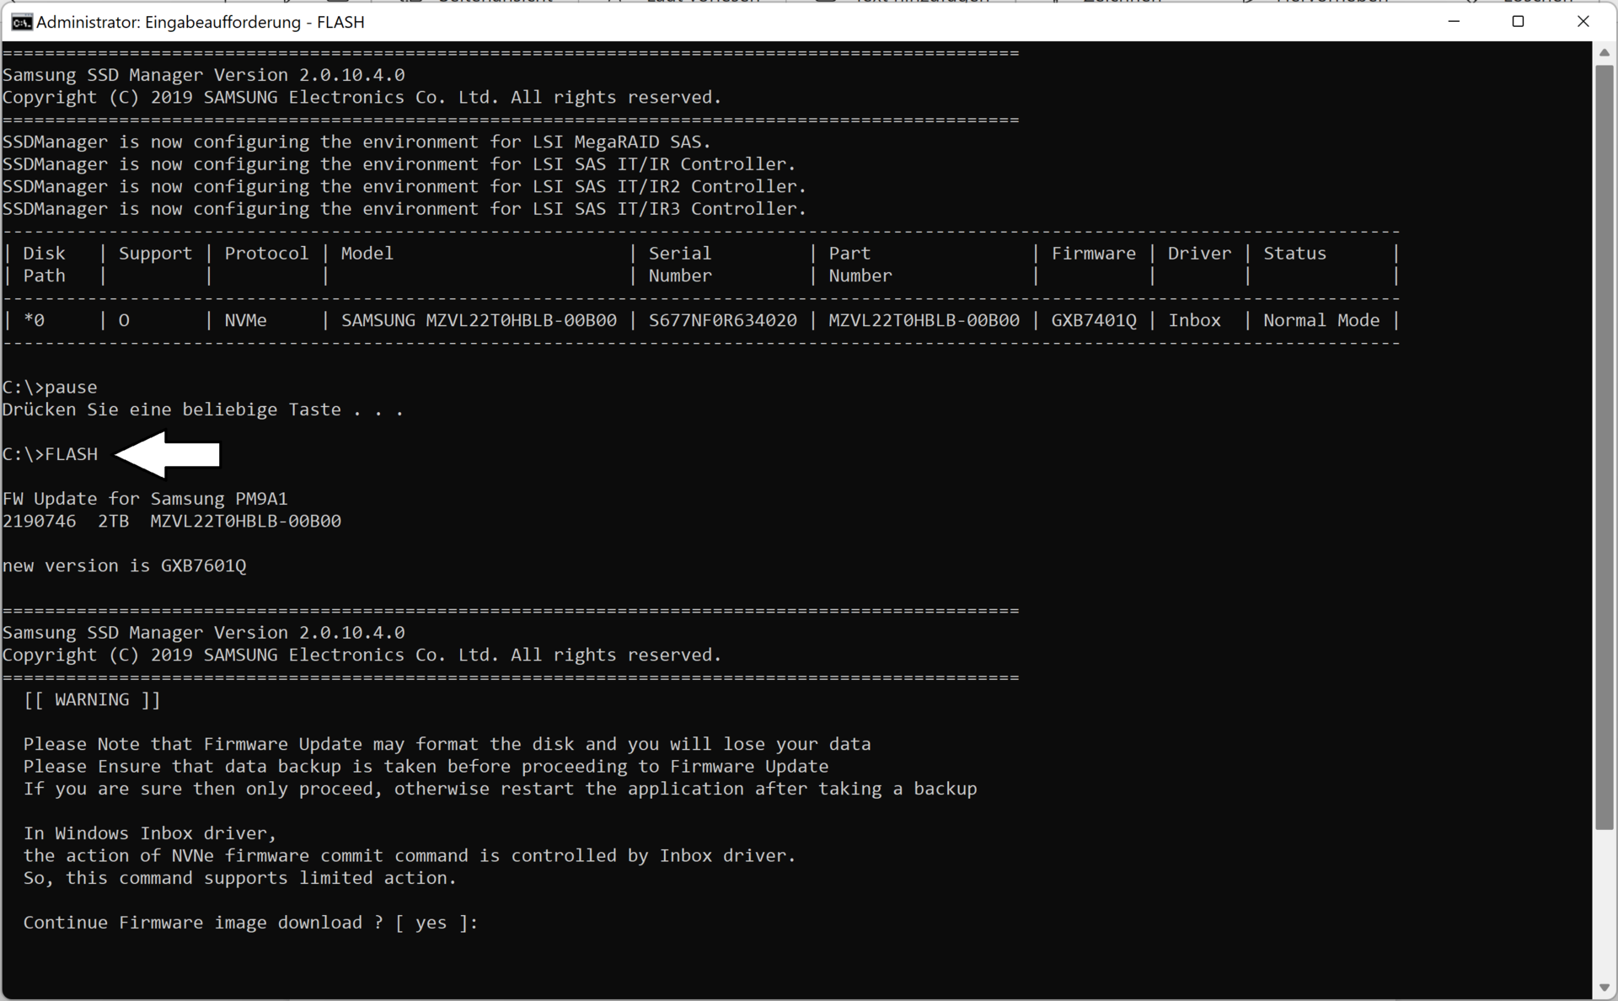Click new version text GXB7601Q

coord(203,565)
